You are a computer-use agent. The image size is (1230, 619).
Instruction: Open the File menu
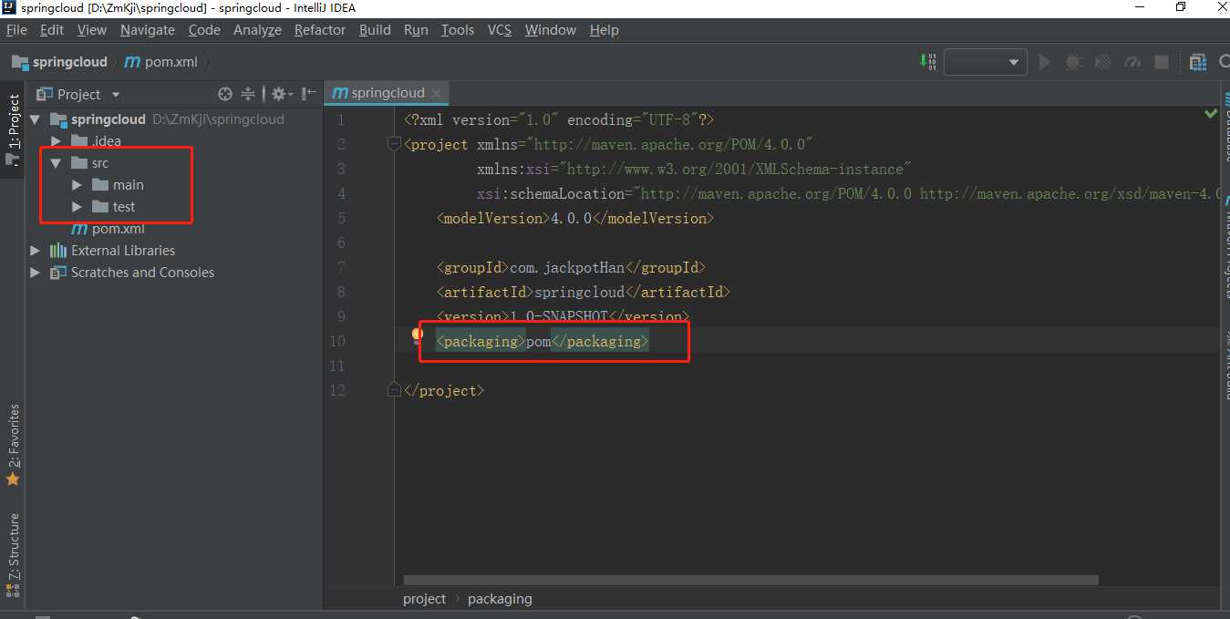tap(16, 30)
